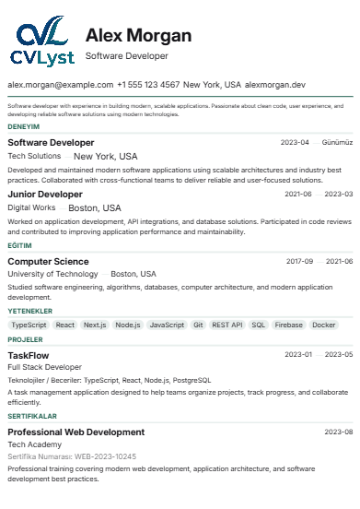Choose the JavaScript skill tag

[167, 325]
